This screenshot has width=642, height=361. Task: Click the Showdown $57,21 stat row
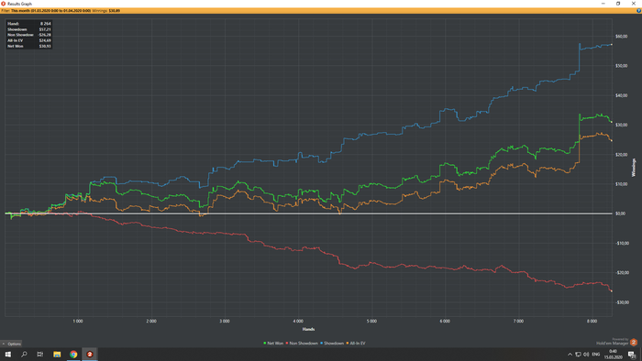click(x=29, y=29)
